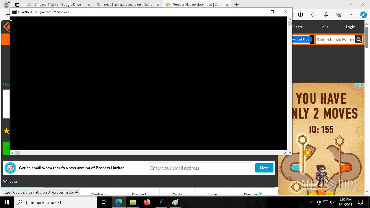Open the Action Center notifications icon
This screenshot has width=370, height=208.
pos(360,202)
